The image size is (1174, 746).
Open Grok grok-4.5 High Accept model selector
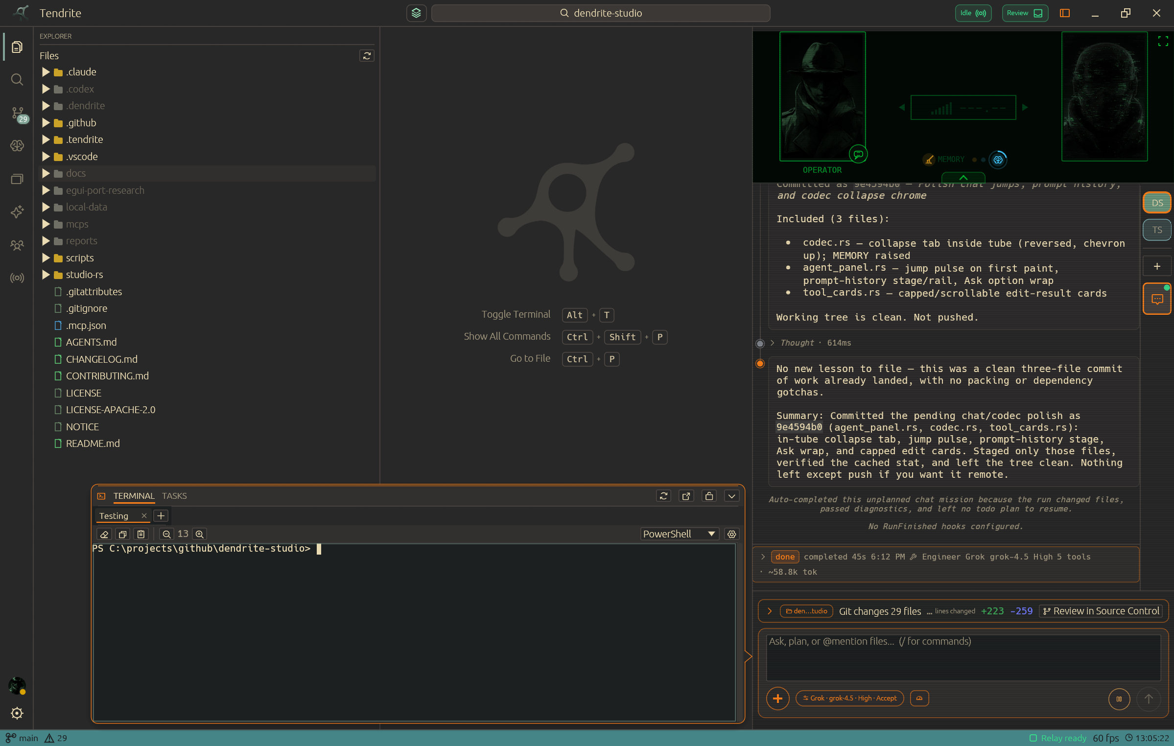point(849,698)
